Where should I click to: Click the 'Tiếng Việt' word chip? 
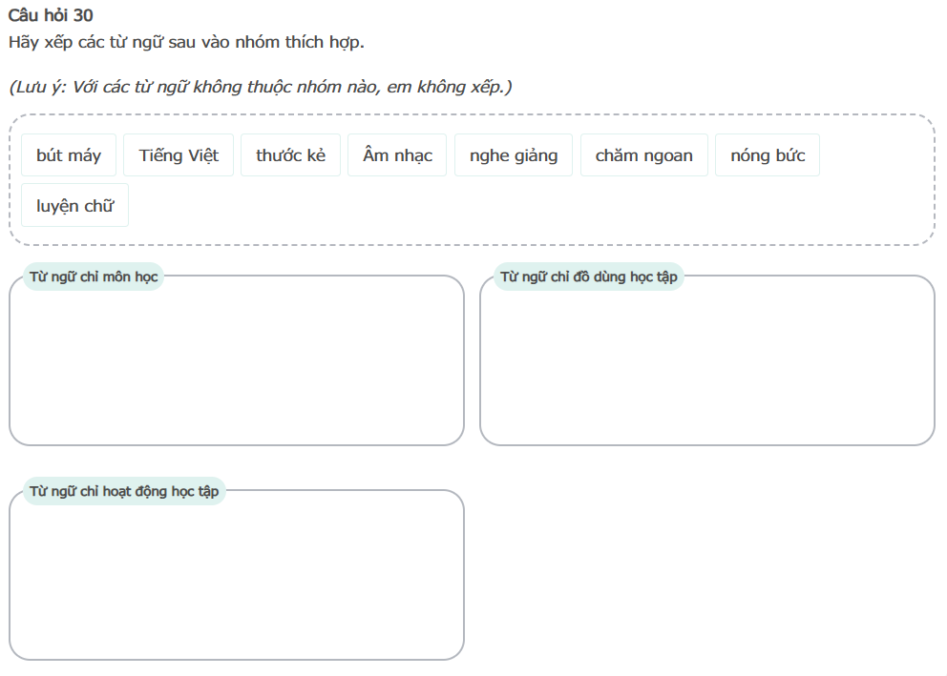[x=179, y=155]
